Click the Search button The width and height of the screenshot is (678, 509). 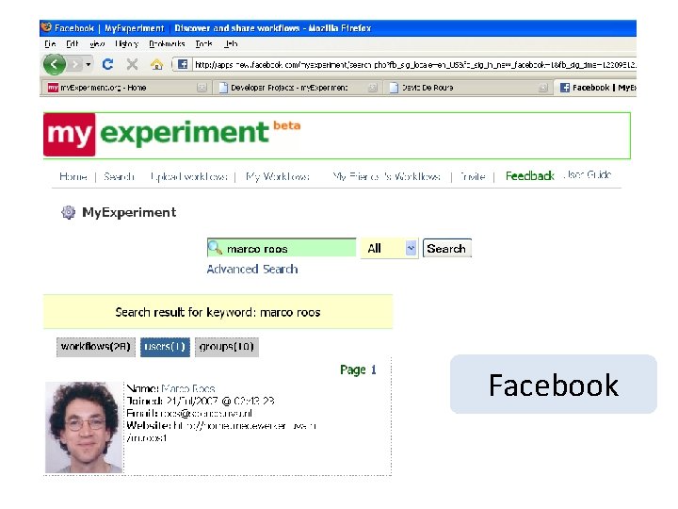tap(446, 249)
